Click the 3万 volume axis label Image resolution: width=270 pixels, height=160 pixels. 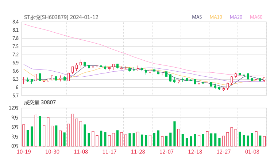[x=15, y=137]
